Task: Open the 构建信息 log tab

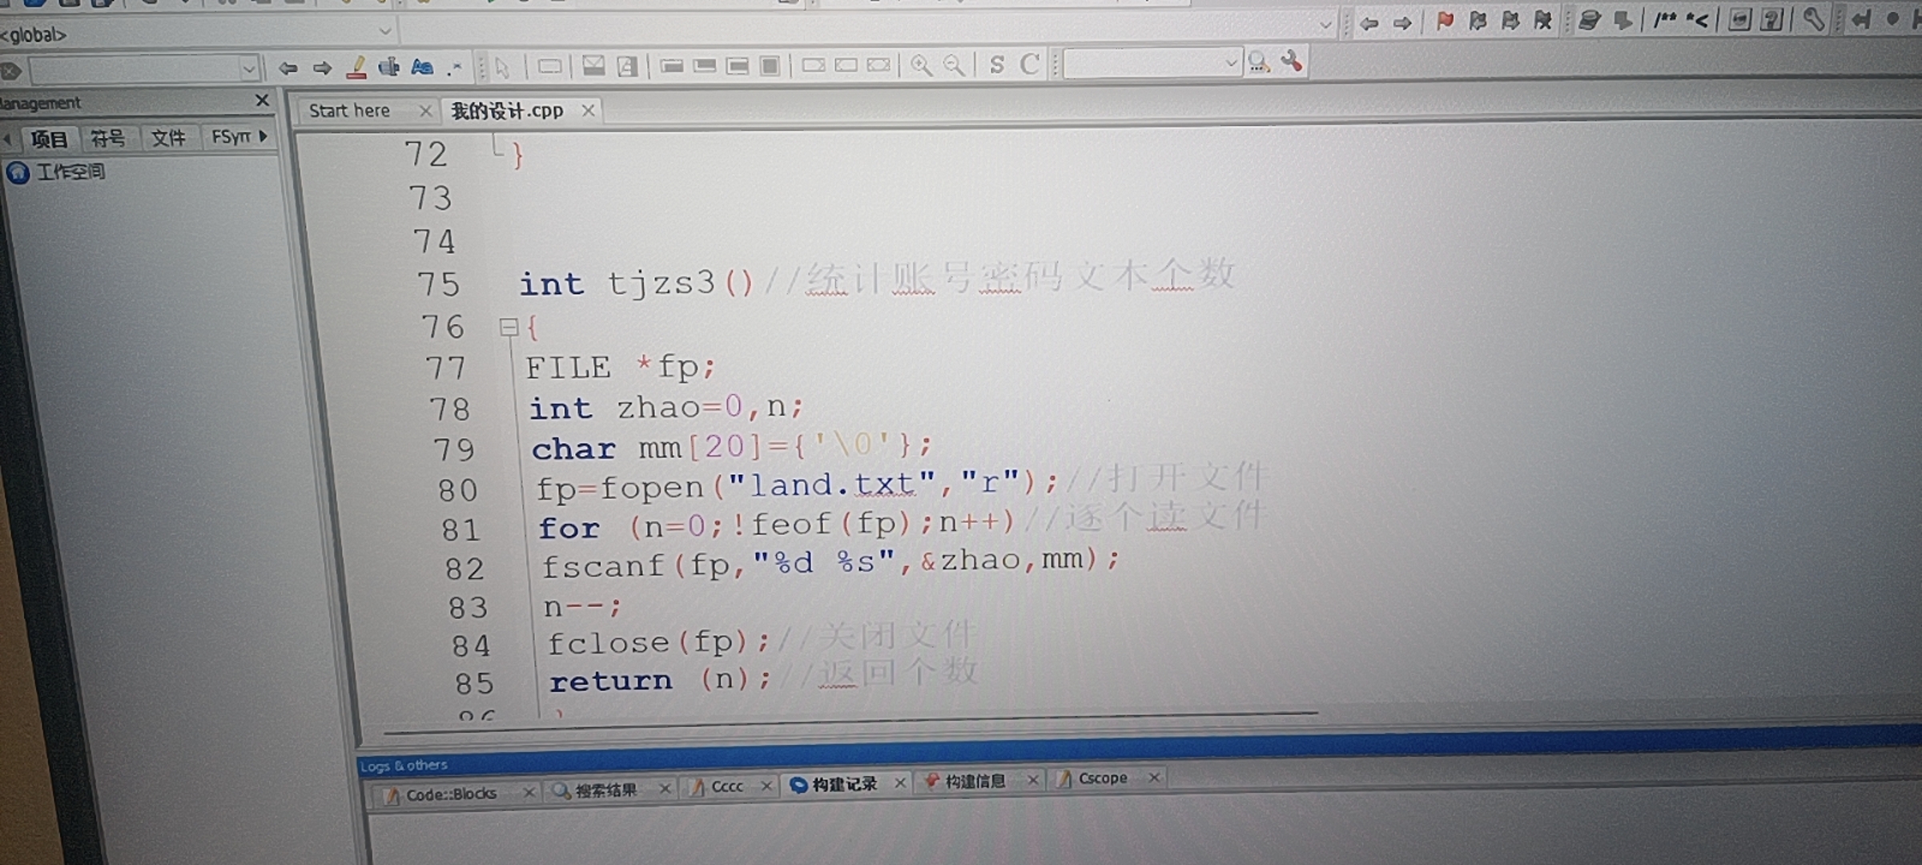Action: (974, 781)
